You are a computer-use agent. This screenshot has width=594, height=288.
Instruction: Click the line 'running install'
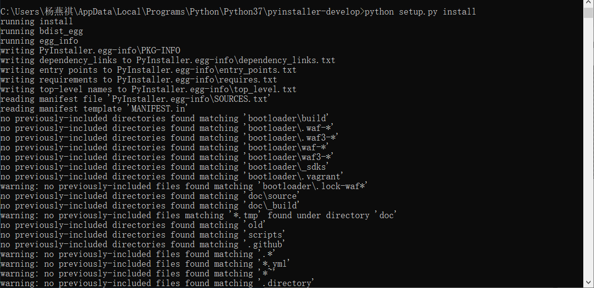coord(36,21)
